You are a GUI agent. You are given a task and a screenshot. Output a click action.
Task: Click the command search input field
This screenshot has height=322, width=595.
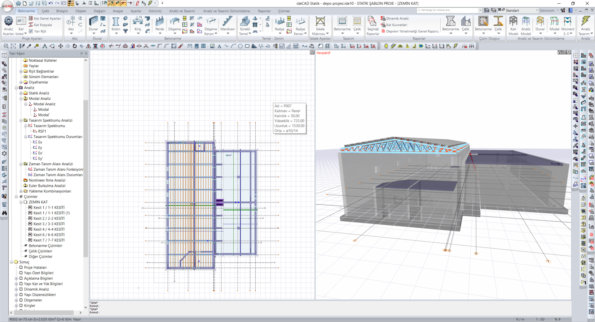click(447, 10)
